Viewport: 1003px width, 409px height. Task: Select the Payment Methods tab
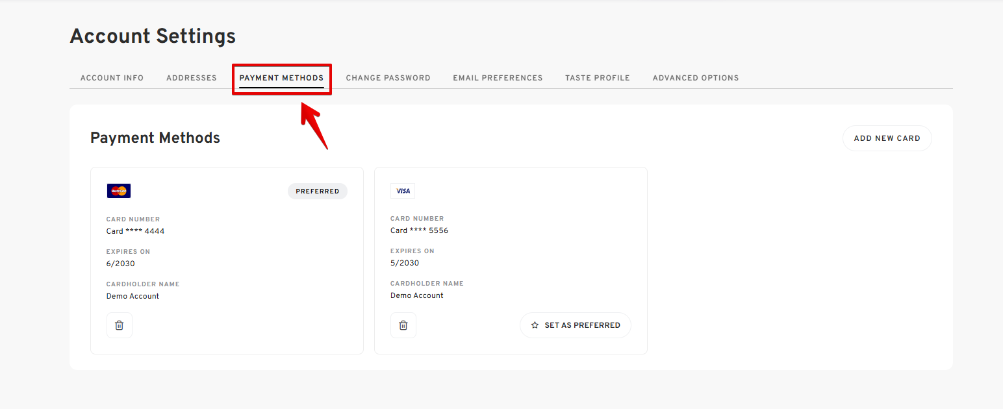281,78
